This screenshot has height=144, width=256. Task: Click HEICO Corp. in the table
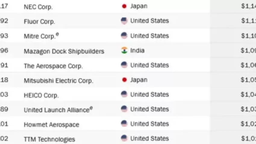point(41,95)
